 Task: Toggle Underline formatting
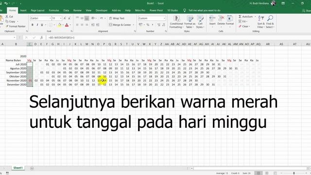coord(42,25)
